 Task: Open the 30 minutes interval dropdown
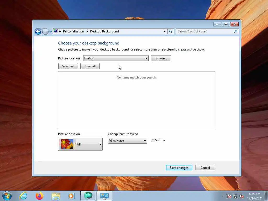coord(127,141)
